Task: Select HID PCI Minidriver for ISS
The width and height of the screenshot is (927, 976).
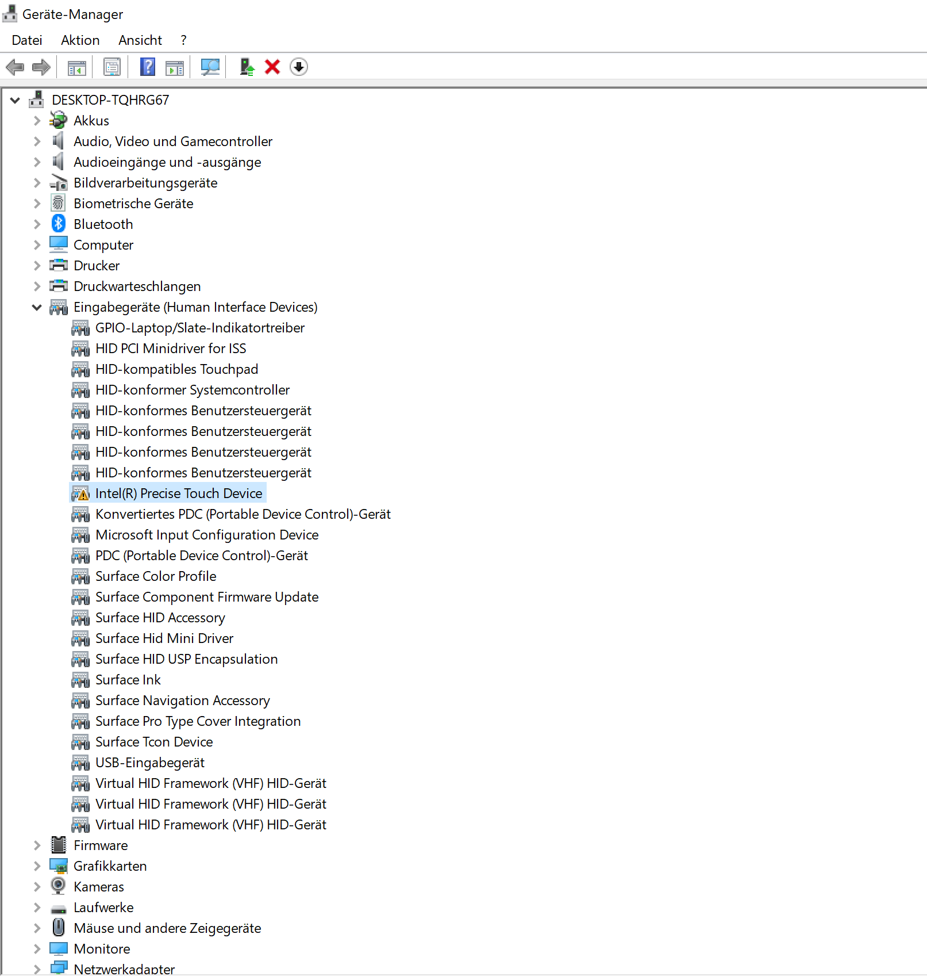Action: click(171, 349)
